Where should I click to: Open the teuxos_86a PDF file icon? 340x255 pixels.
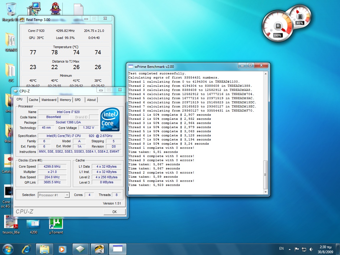pos(11,225)
